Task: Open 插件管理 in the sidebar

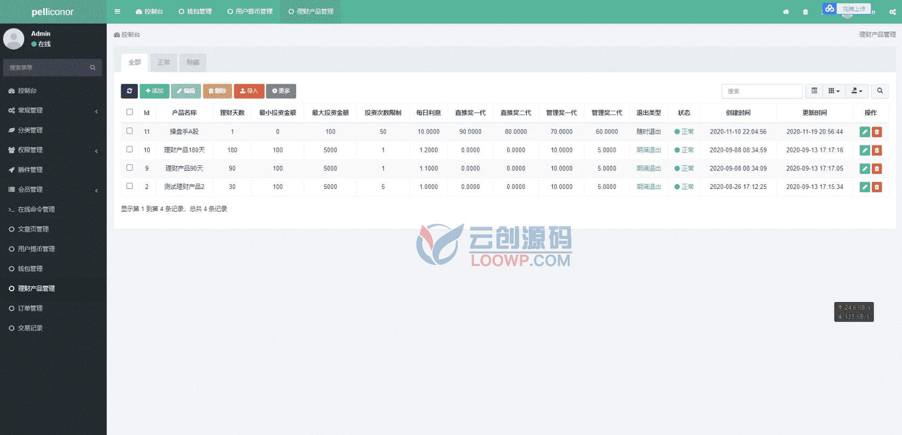Action: [53, 170]
